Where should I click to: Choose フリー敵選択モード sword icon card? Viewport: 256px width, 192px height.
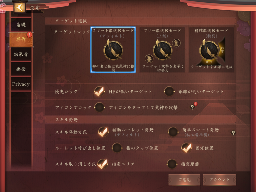pyautogui.click(x=162, y=50)
